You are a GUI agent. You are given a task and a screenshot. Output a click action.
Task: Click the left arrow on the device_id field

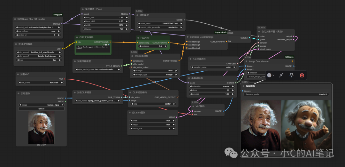tap(17, 35)
